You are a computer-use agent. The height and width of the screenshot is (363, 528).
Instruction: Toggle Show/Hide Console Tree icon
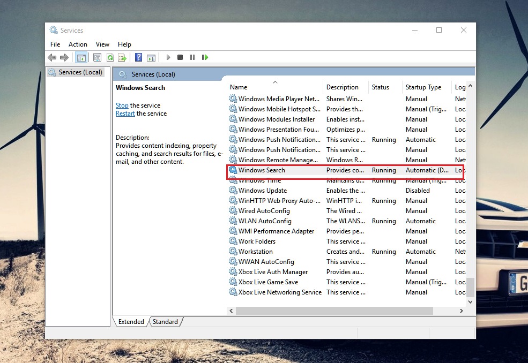pyautogui.click(x=81, y=57)
